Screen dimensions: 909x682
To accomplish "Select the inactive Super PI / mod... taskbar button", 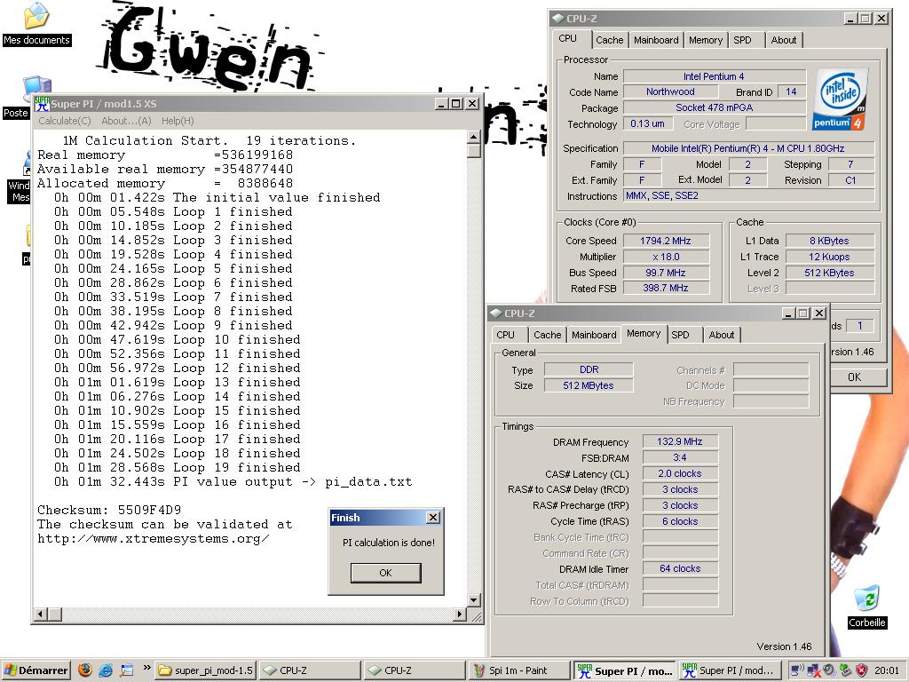I will pyautogui.click(x=729, y=670).
